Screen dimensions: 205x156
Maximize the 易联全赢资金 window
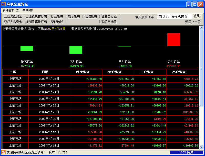pyautogui.click(x=195, y=4)
